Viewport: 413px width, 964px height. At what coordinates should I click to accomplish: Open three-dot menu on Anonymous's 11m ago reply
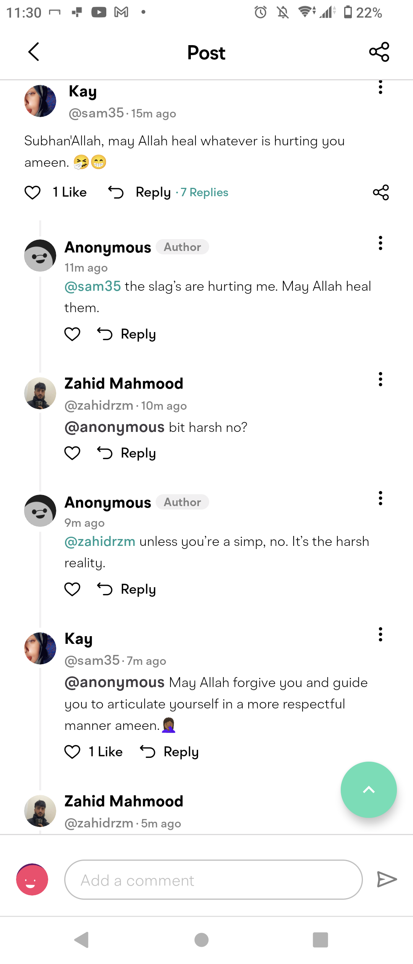click(380, 243)
